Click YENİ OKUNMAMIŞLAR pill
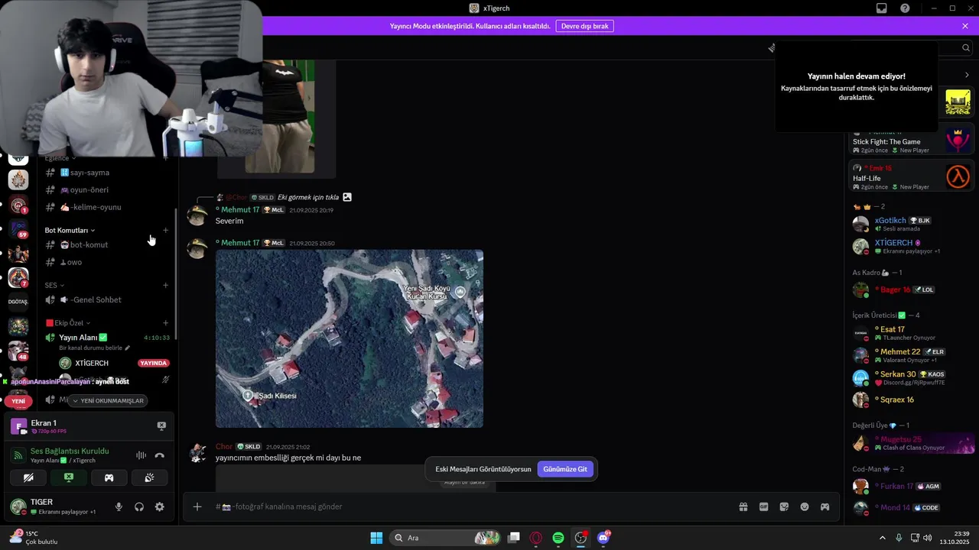Screen dimensions: 979x550 click(x=107, y=400)
